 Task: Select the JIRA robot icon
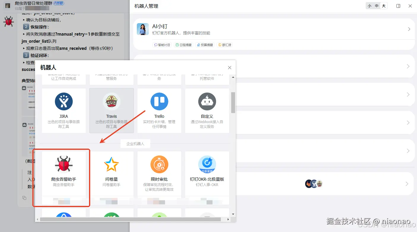64,101
